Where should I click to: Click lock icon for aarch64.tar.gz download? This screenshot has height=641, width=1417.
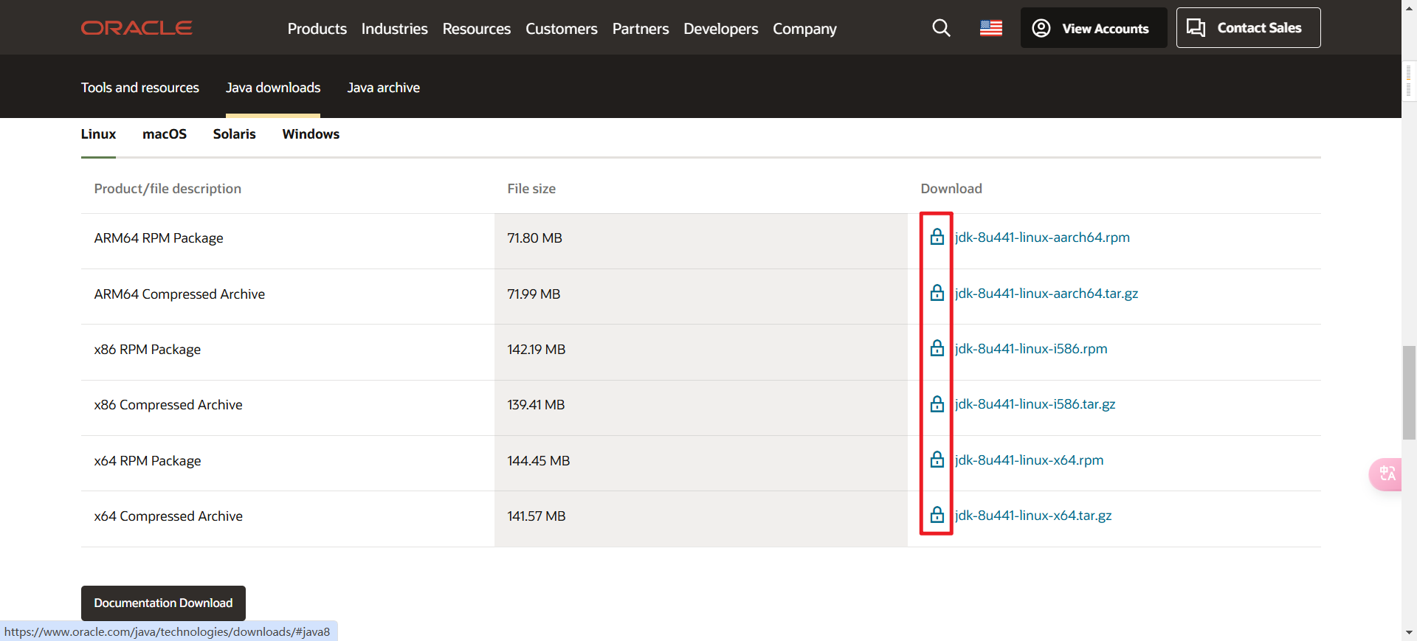[937, 293]
